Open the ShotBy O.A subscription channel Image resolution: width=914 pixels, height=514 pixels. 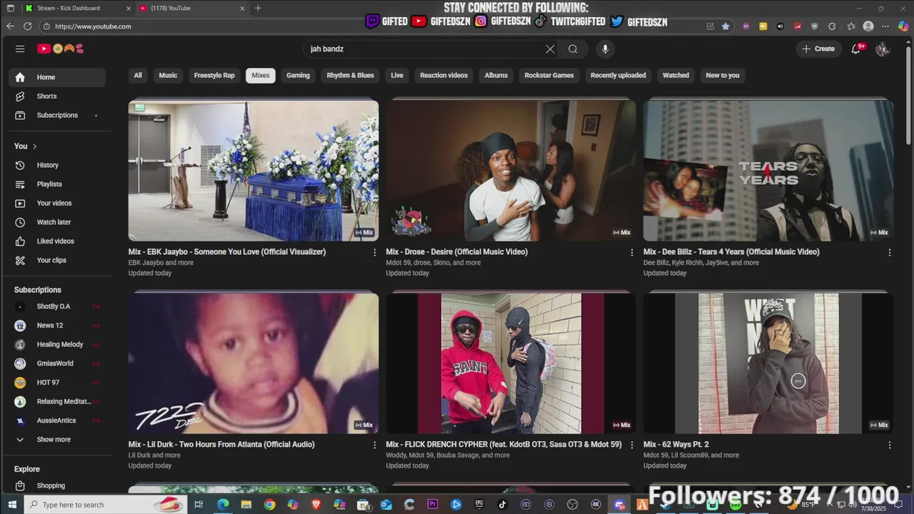(57, 306)
